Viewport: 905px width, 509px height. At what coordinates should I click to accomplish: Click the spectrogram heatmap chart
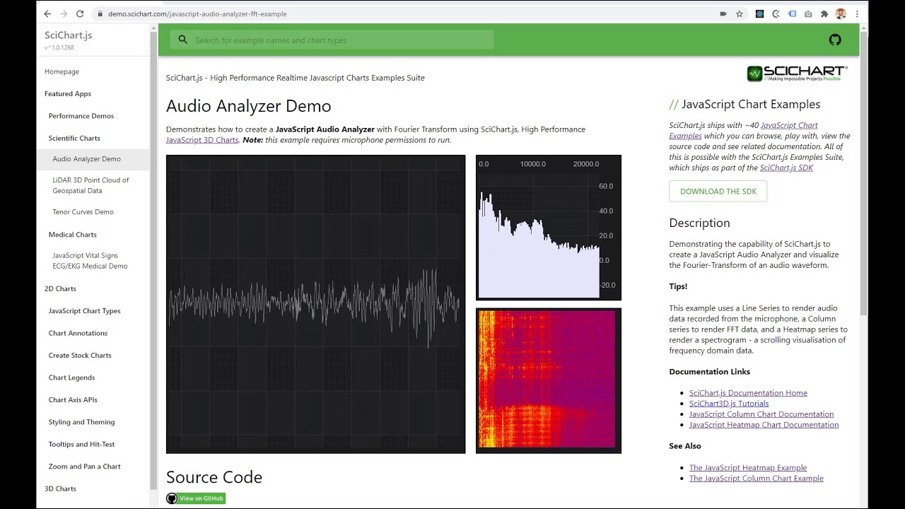(549, 380)
